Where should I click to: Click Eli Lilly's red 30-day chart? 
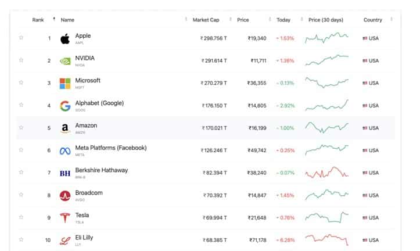pos(327,240)
